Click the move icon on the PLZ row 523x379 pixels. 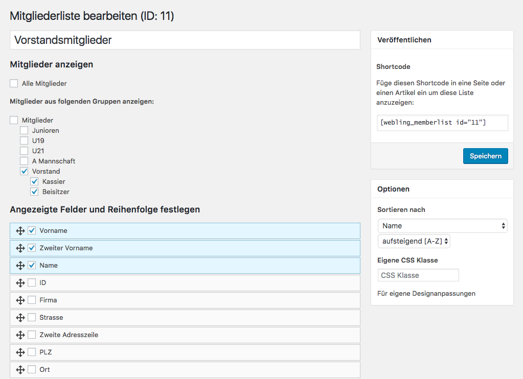[20, 352]
